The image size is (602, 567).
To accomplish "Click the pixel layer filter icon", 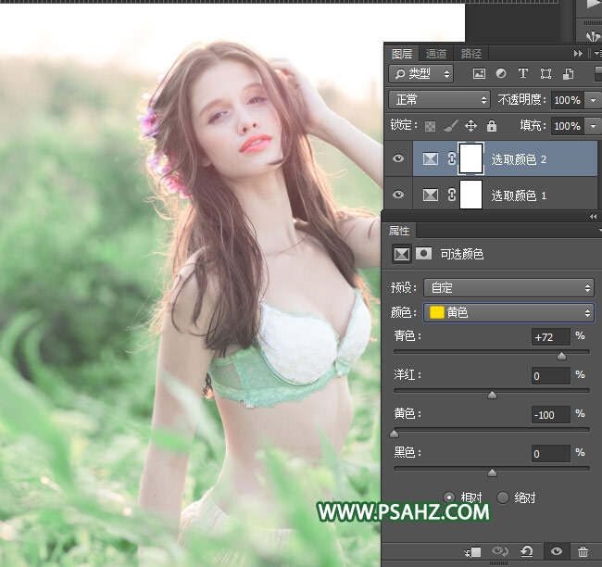I will point(479,73).
